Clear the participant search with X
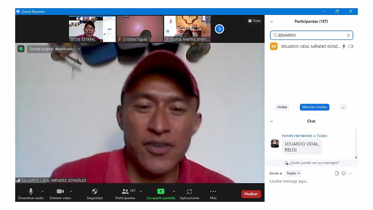The image size is (373, 210). point(348,35)
